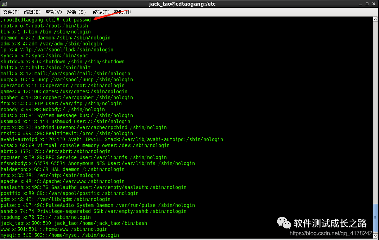Click the daemon:x:2:2 line

point(56,38)
